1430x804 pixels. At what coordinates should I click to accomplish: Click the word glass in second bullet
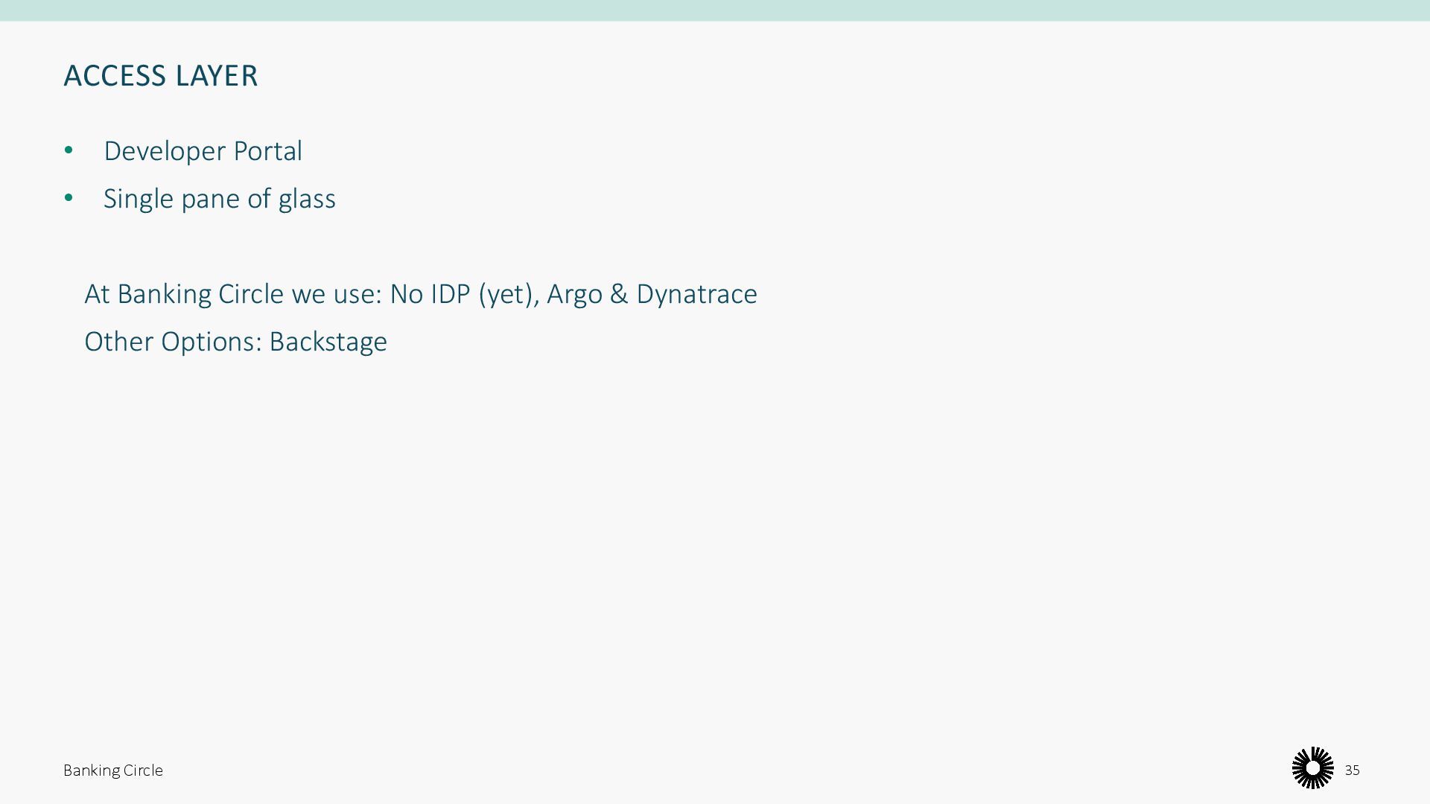[x=307, y=199]
